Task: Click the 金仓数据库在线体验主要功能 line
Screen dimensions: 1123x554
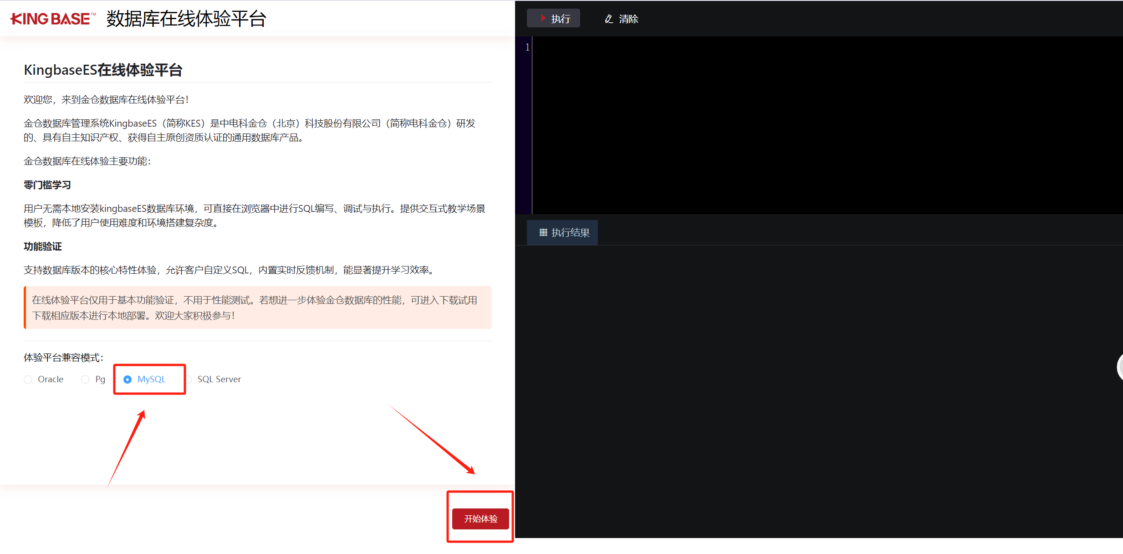Action: pyautogui.click(x=87, y=161)
